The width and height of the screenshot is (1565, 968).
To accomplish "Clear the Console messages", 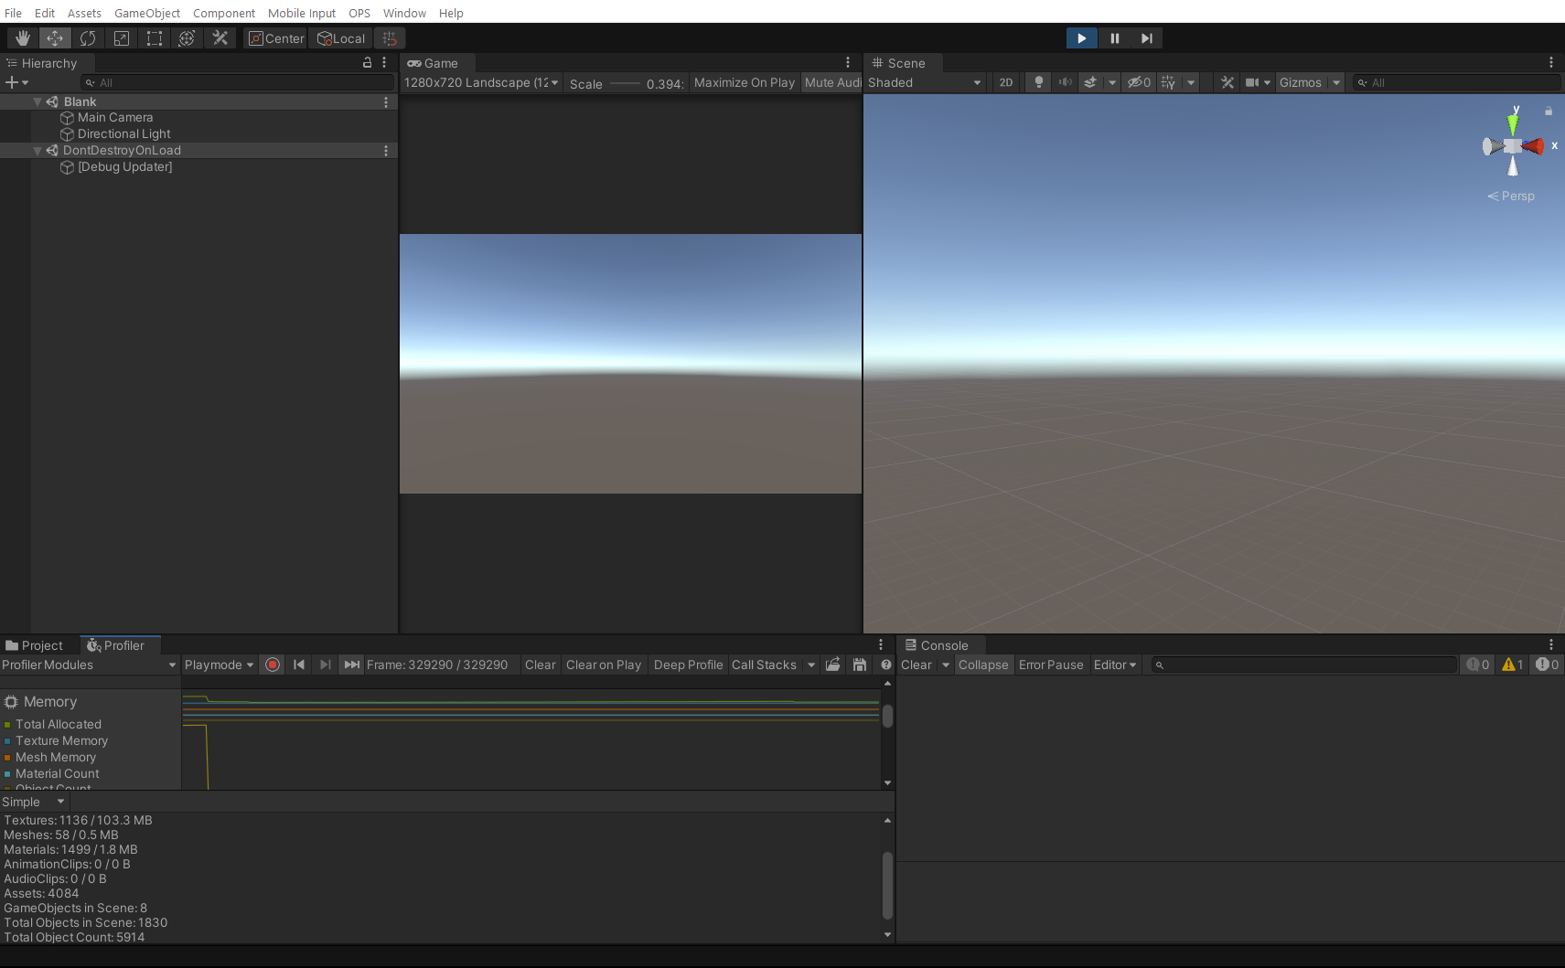I will coord(916,665).
